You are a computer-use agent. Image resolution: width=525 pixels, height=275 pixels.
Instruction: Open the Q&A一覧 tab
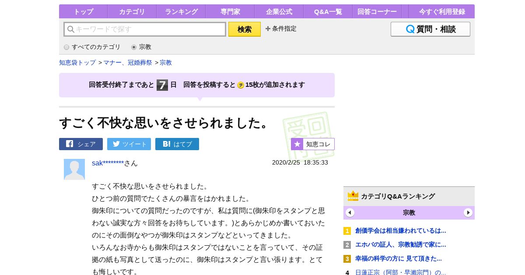pos(328,11)
